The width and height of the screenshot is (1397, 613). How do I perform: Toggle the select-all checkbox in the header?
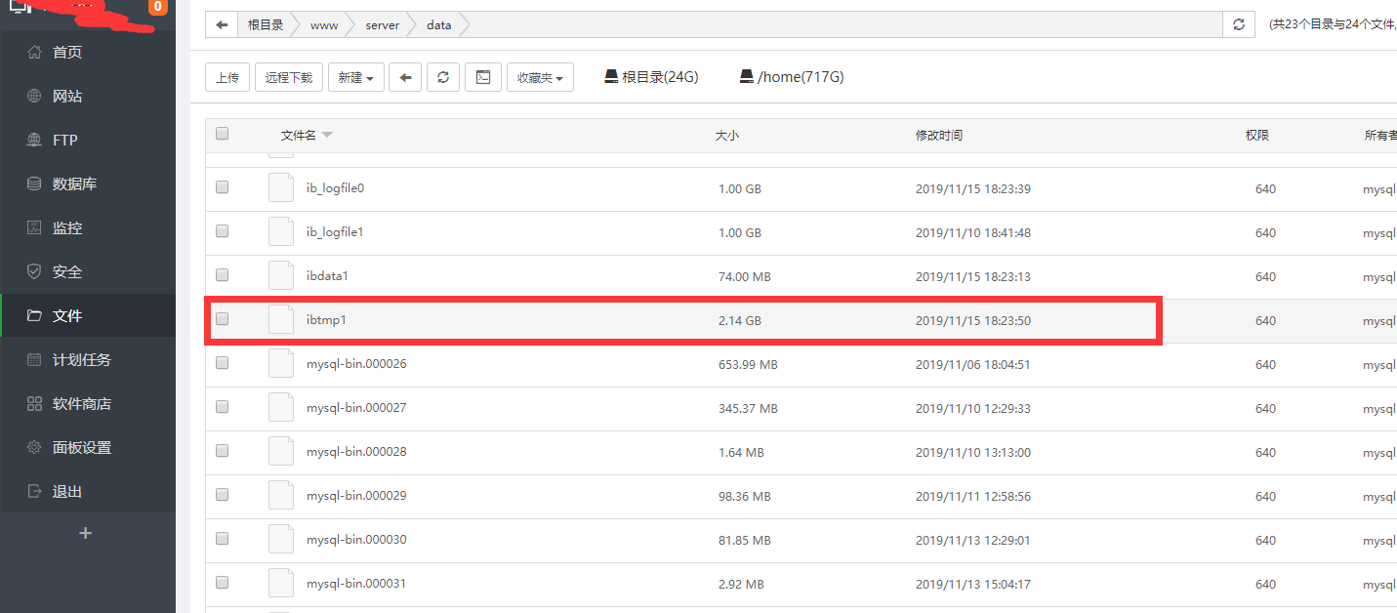tap(222, 135)
